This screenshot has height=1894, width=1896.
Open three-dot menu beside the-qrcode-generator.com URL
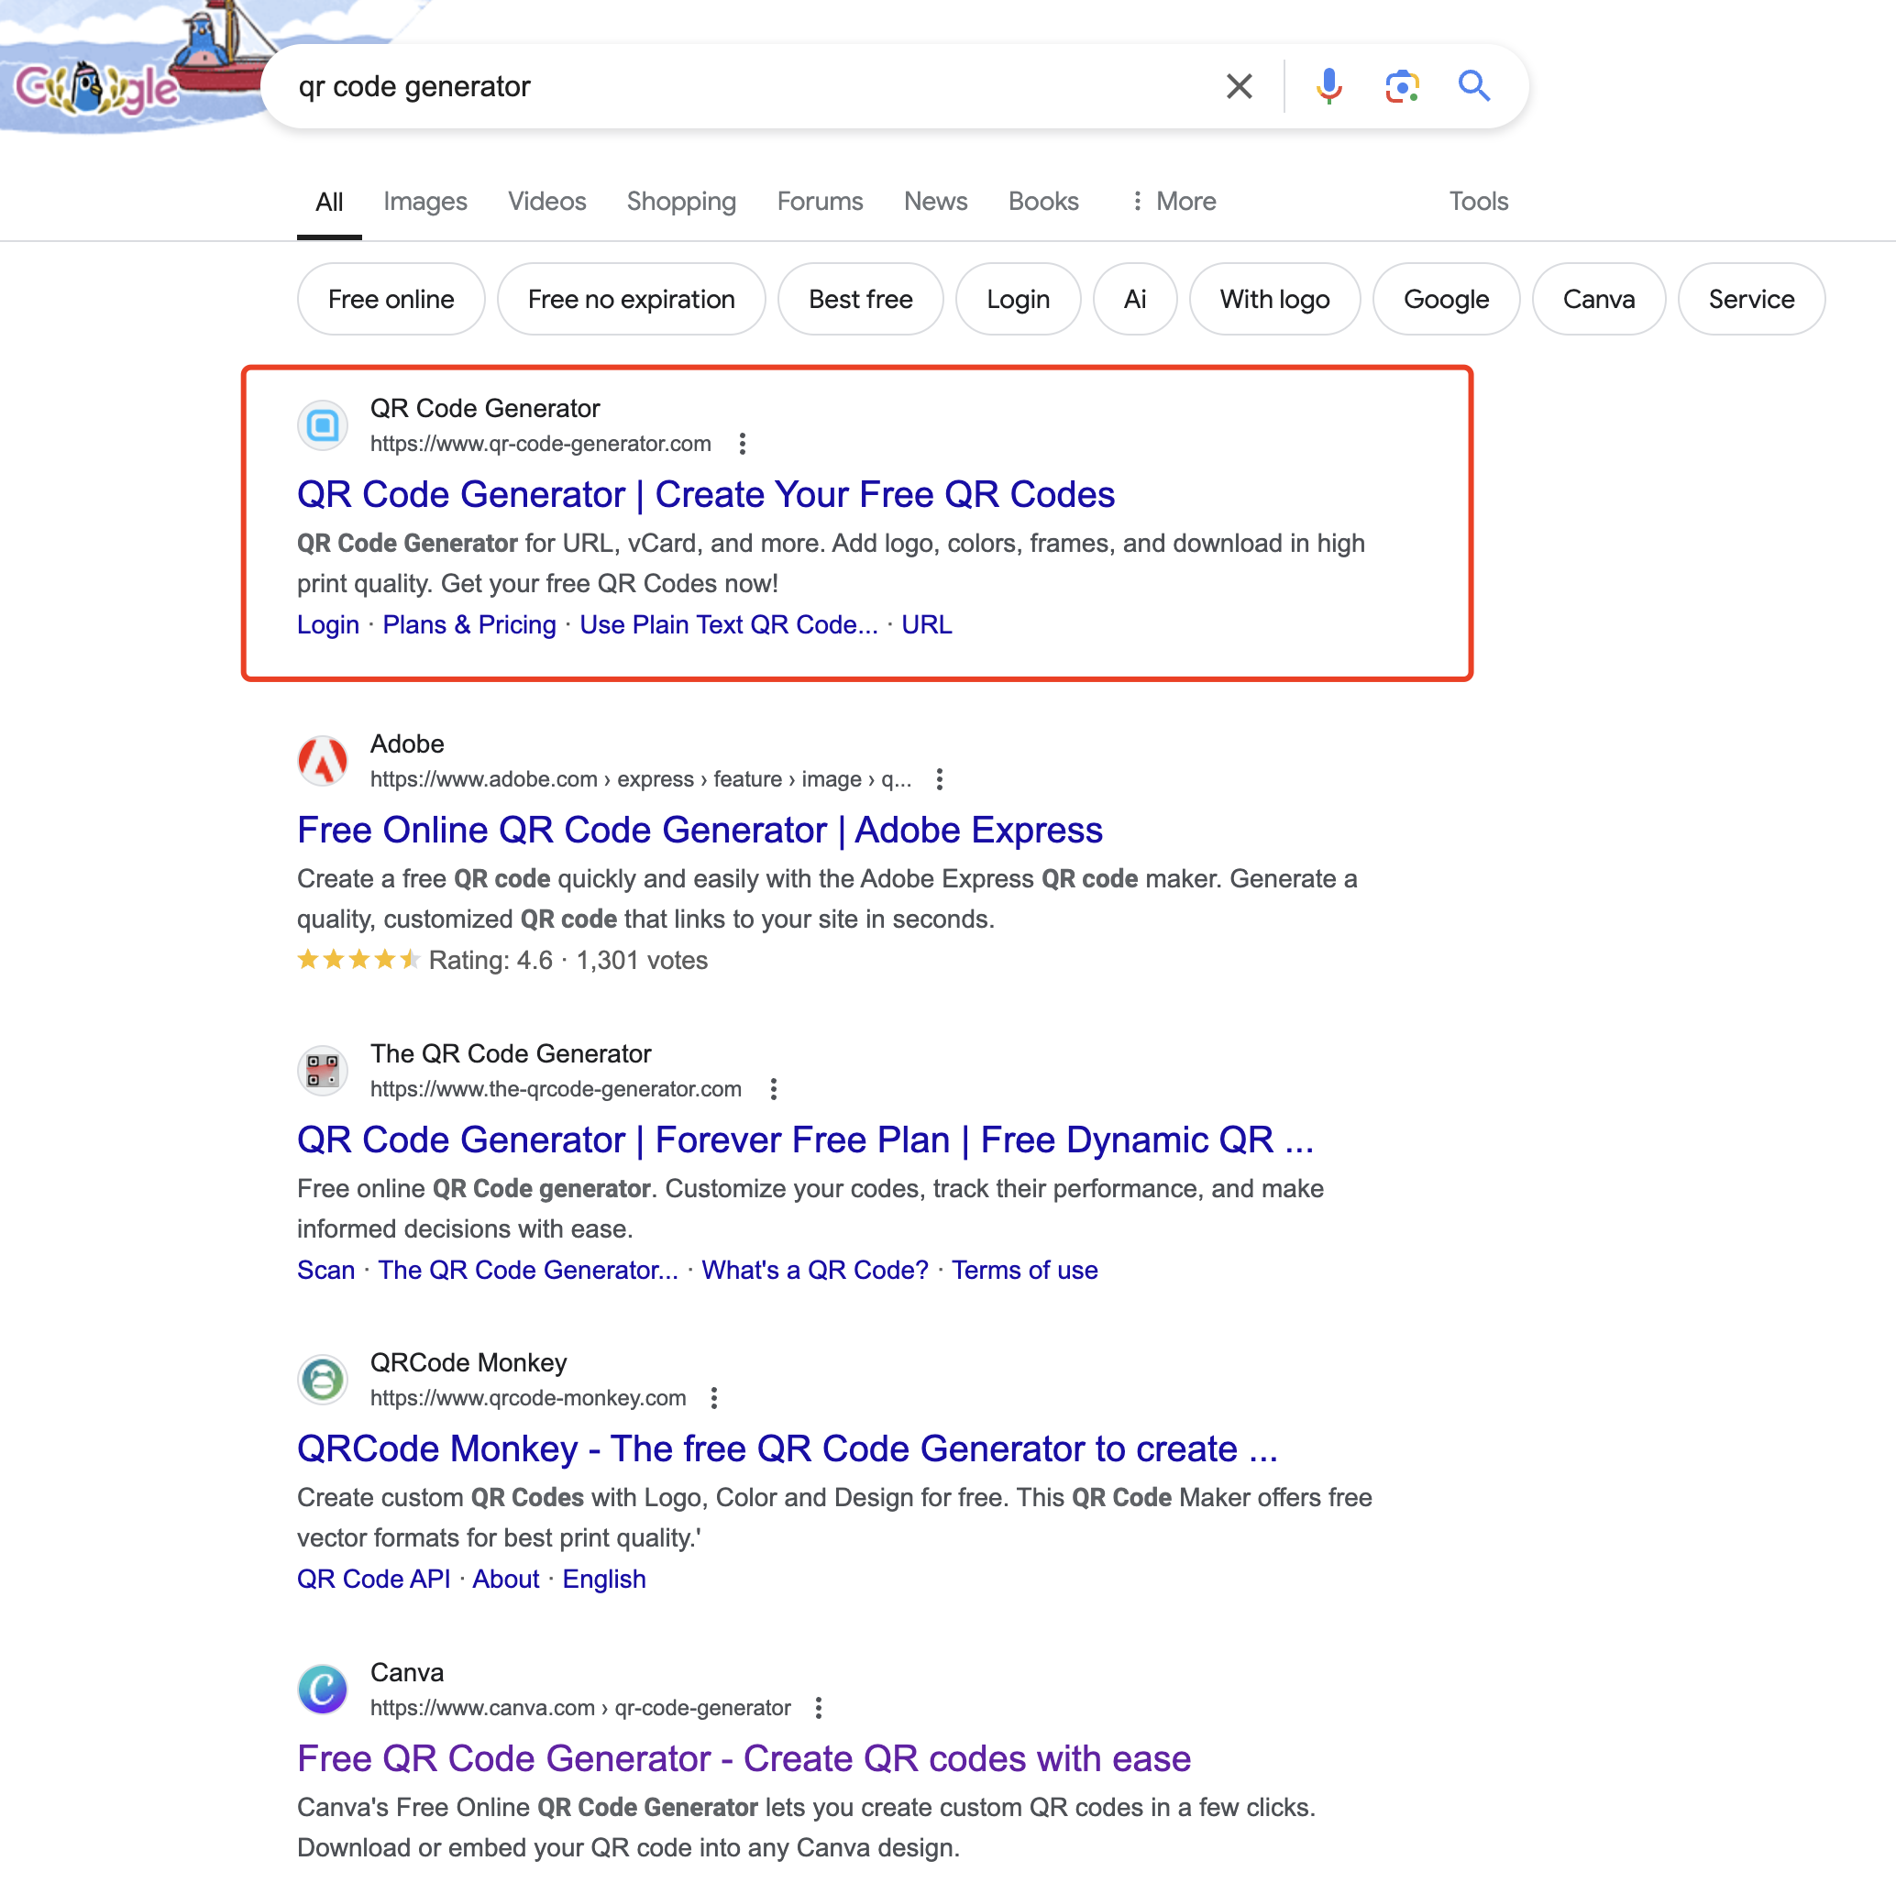coord(773,1088)
